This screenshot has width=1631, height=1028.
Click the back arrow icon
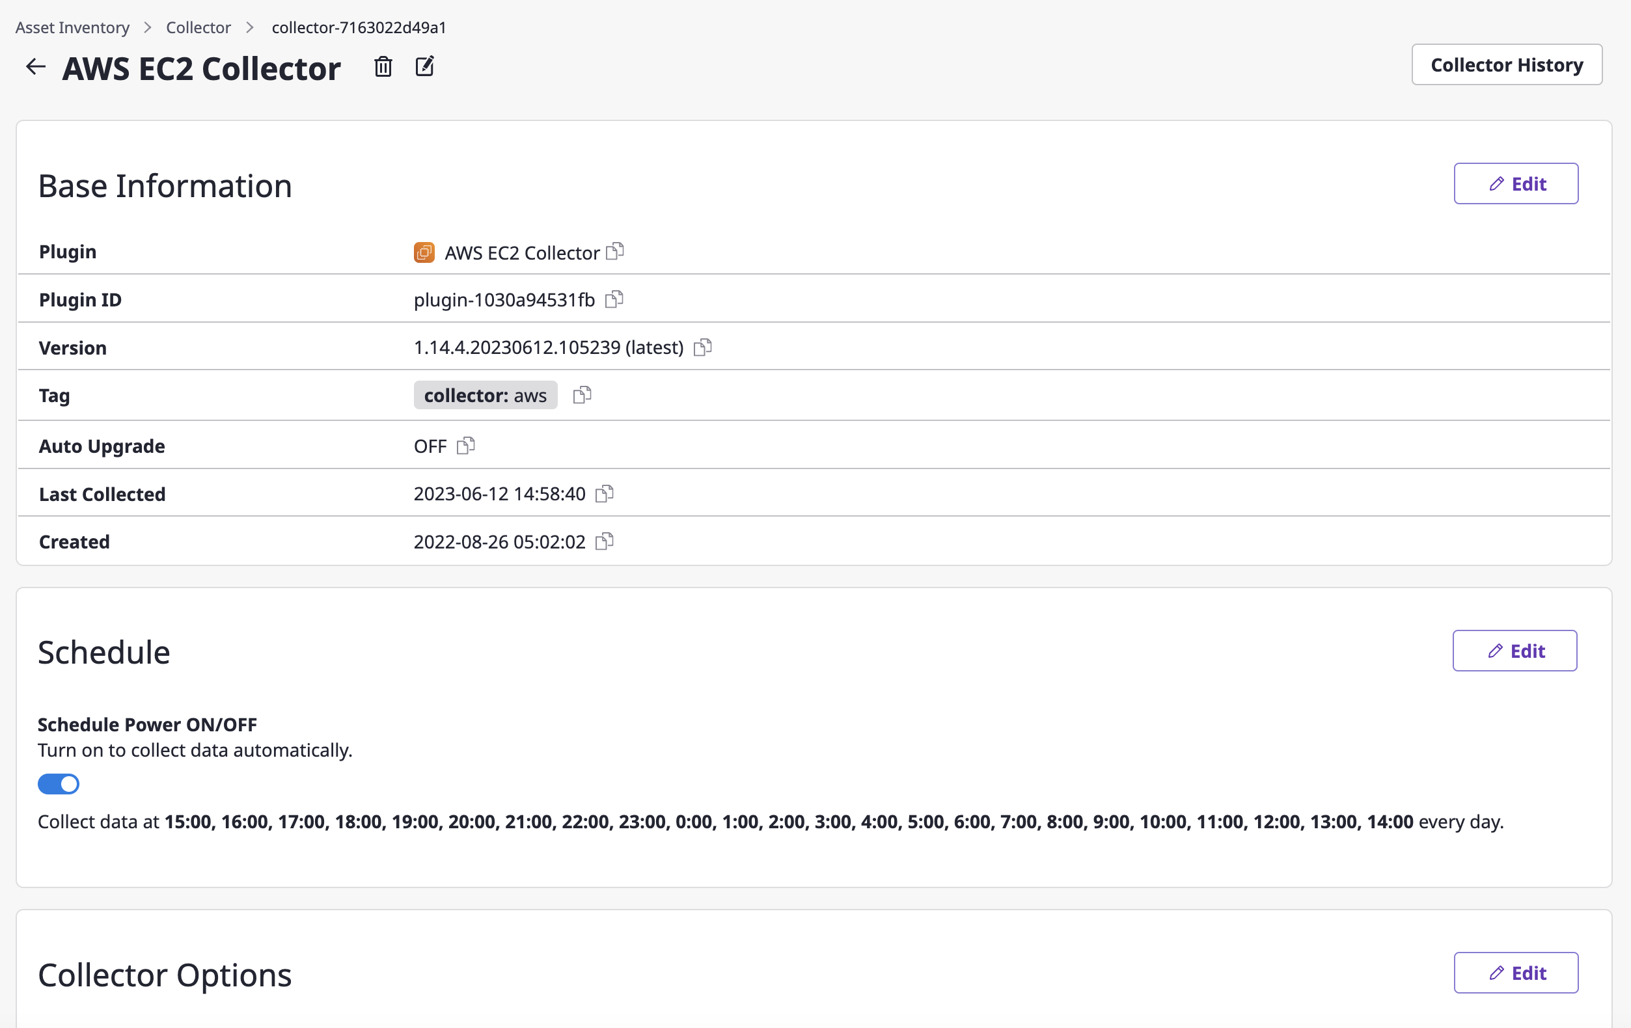pyautogui.click(x=35, y=66)
